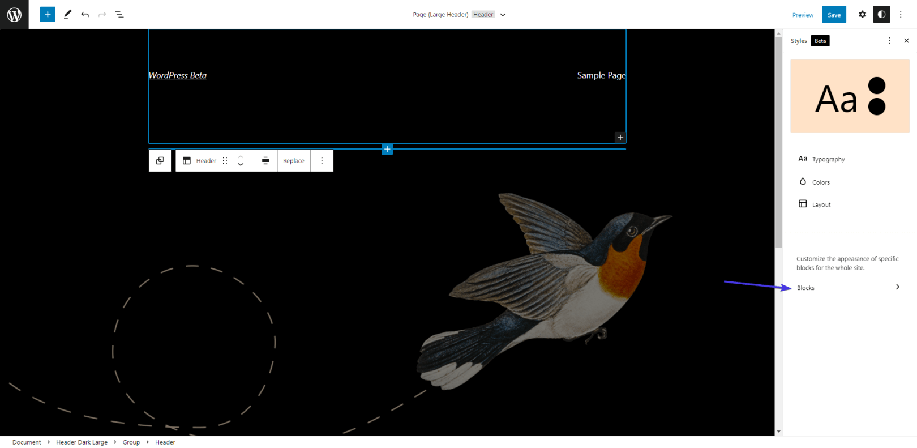Save the template changes
Viewport: 917px width, 448px height.
834,15
